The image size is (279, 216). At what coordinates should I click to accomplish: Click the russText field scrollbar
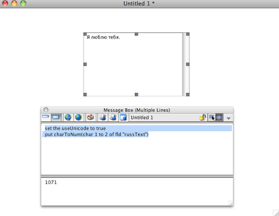point(185,64)
